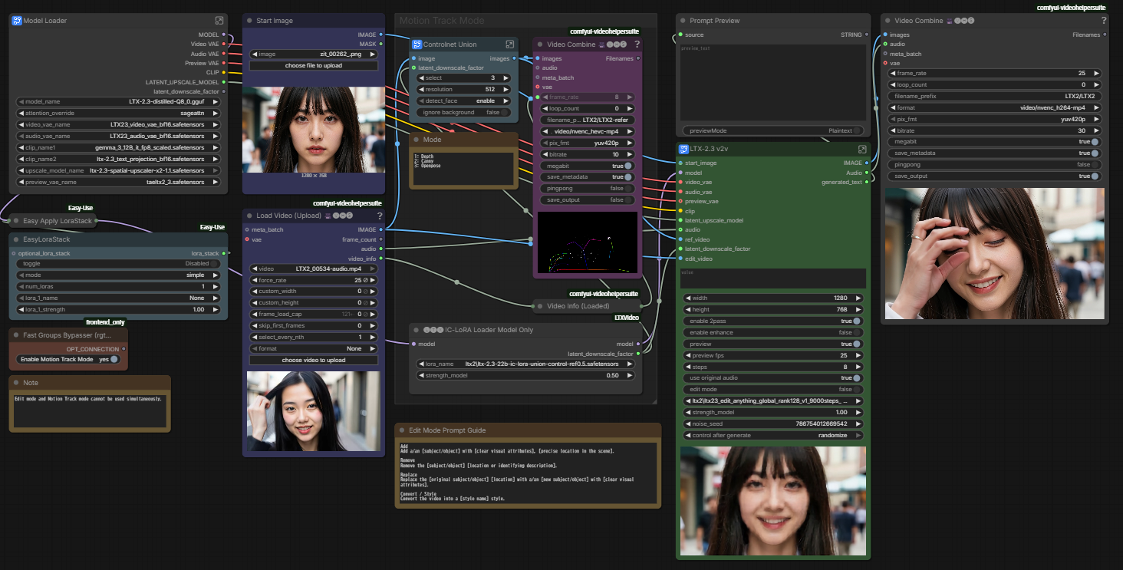Image resolution: width=1123 pixels, height=570 pixels.
Task: Open Controlnet Union's enter-subgraph icon
Action: click(x=509, y=44)
